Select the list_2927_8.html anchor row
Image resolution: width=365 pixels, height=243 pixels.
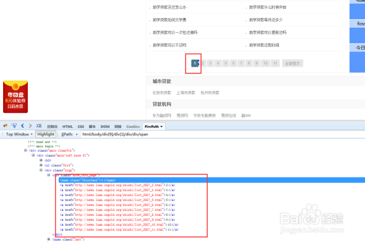[x=118, y=215]
